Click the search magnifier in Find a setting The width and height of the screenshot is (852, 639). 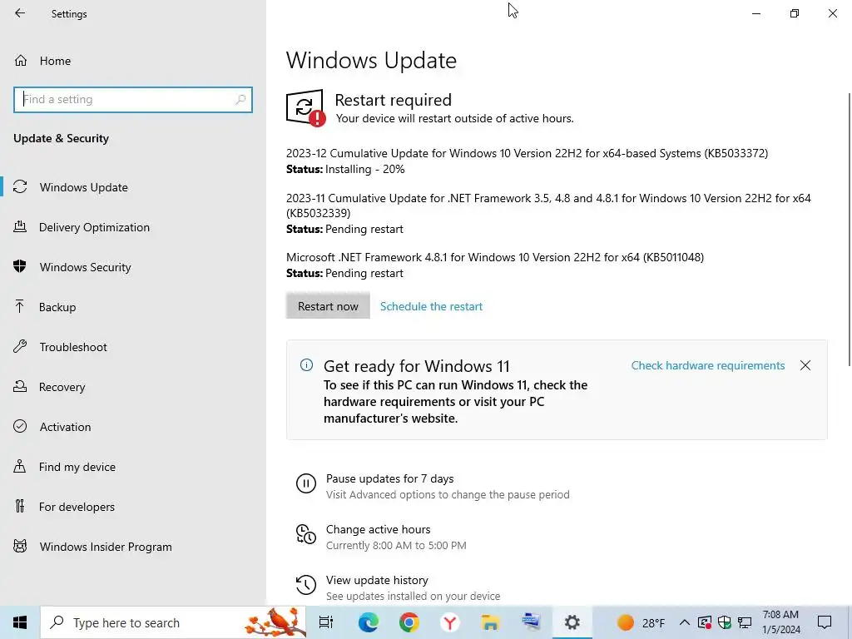click(240, 100)
